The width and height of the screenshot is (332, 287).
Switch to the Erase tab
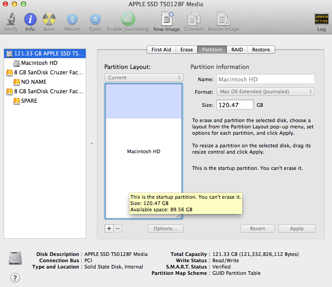(x=187, y=50)
